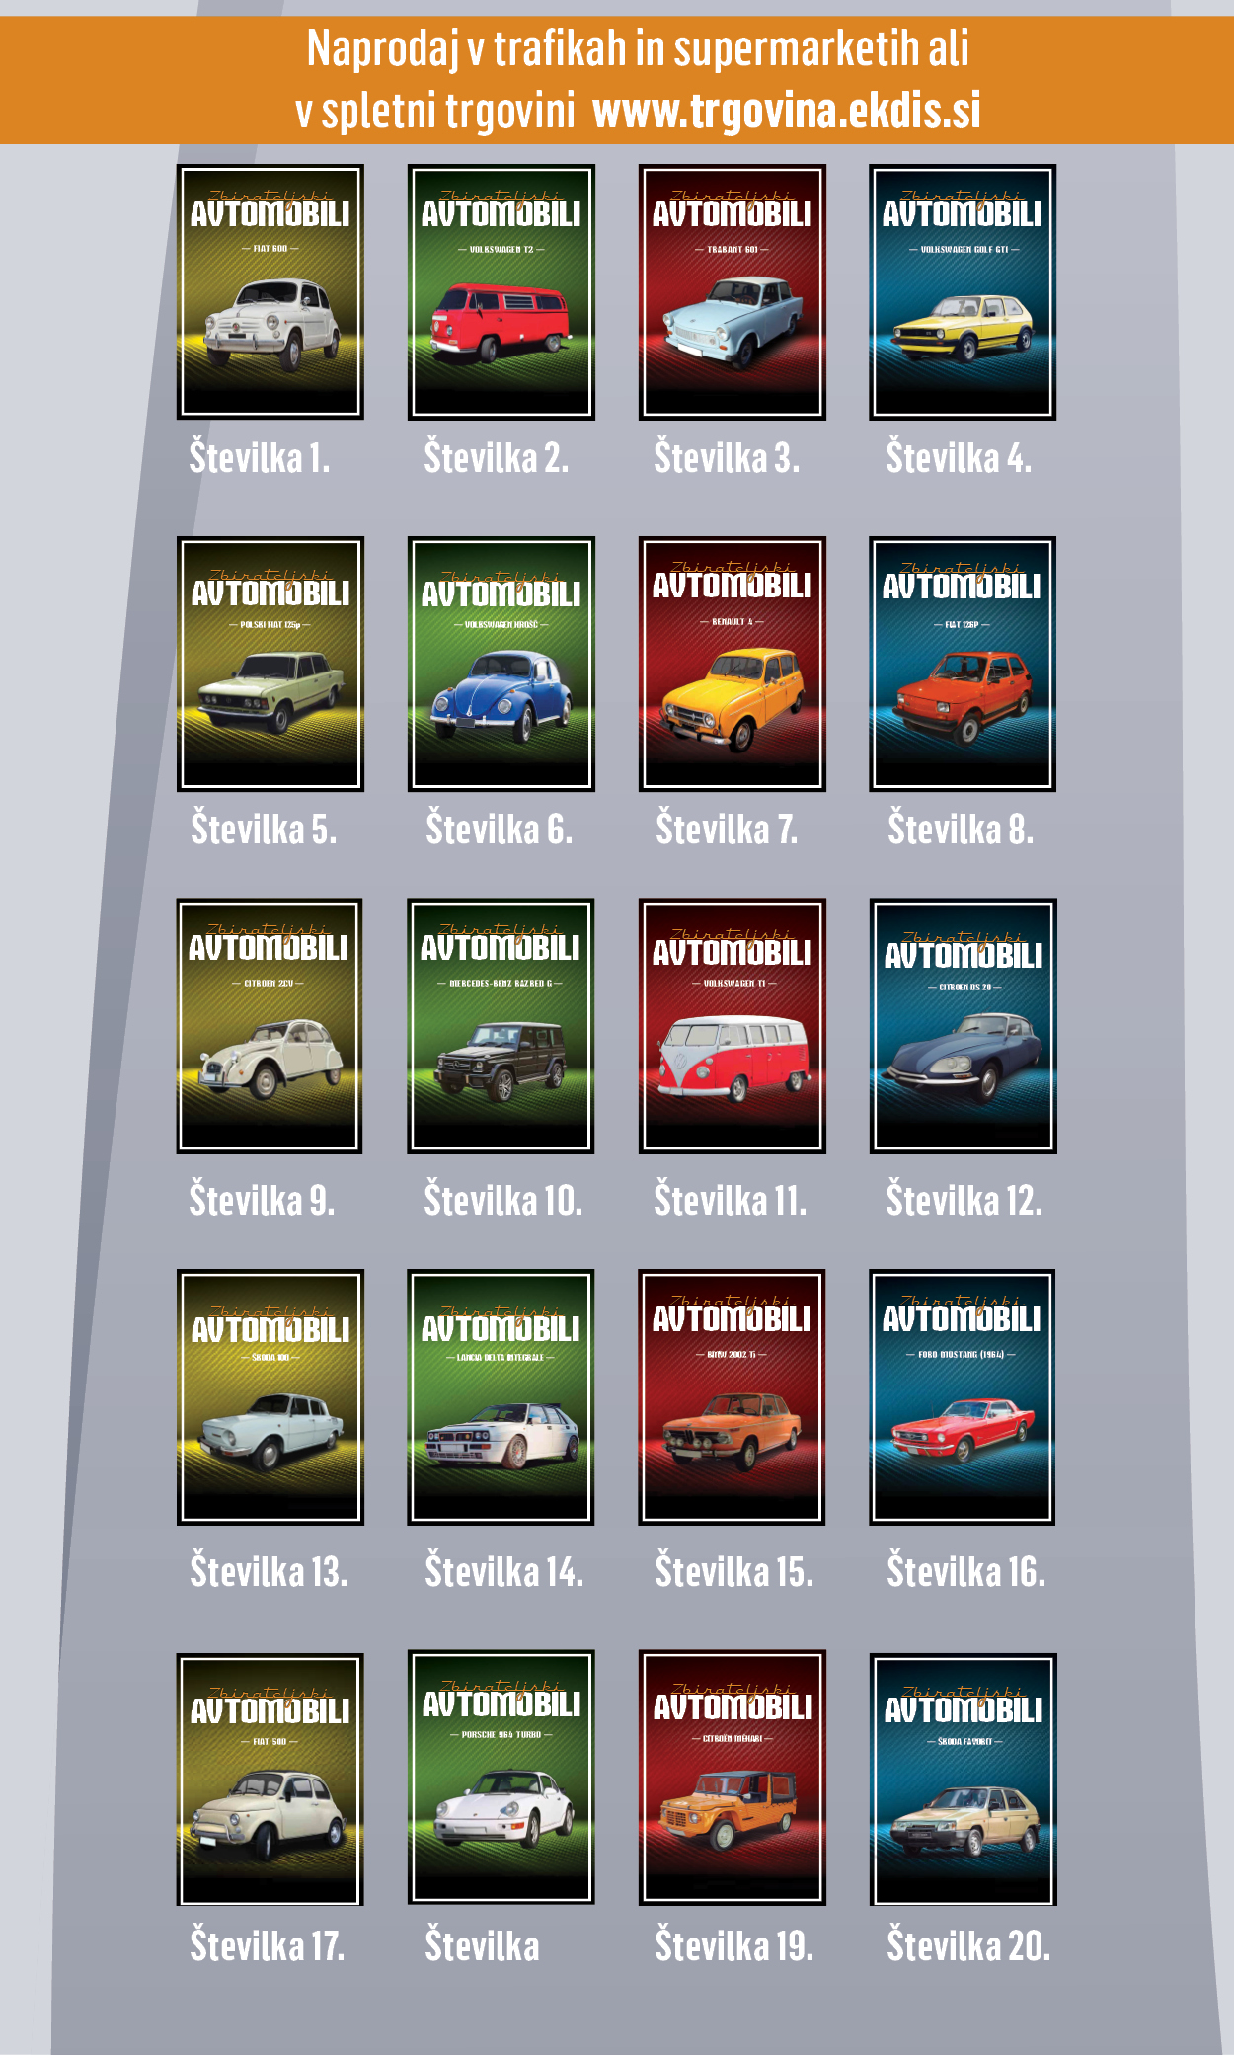The image size is (1234, 2057).
Task: Open the Trabant 601 magazine cover
Action: 732,292
